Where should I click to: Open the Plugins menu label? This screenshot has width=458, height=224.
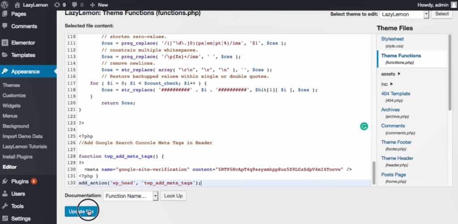coord(20,182)
